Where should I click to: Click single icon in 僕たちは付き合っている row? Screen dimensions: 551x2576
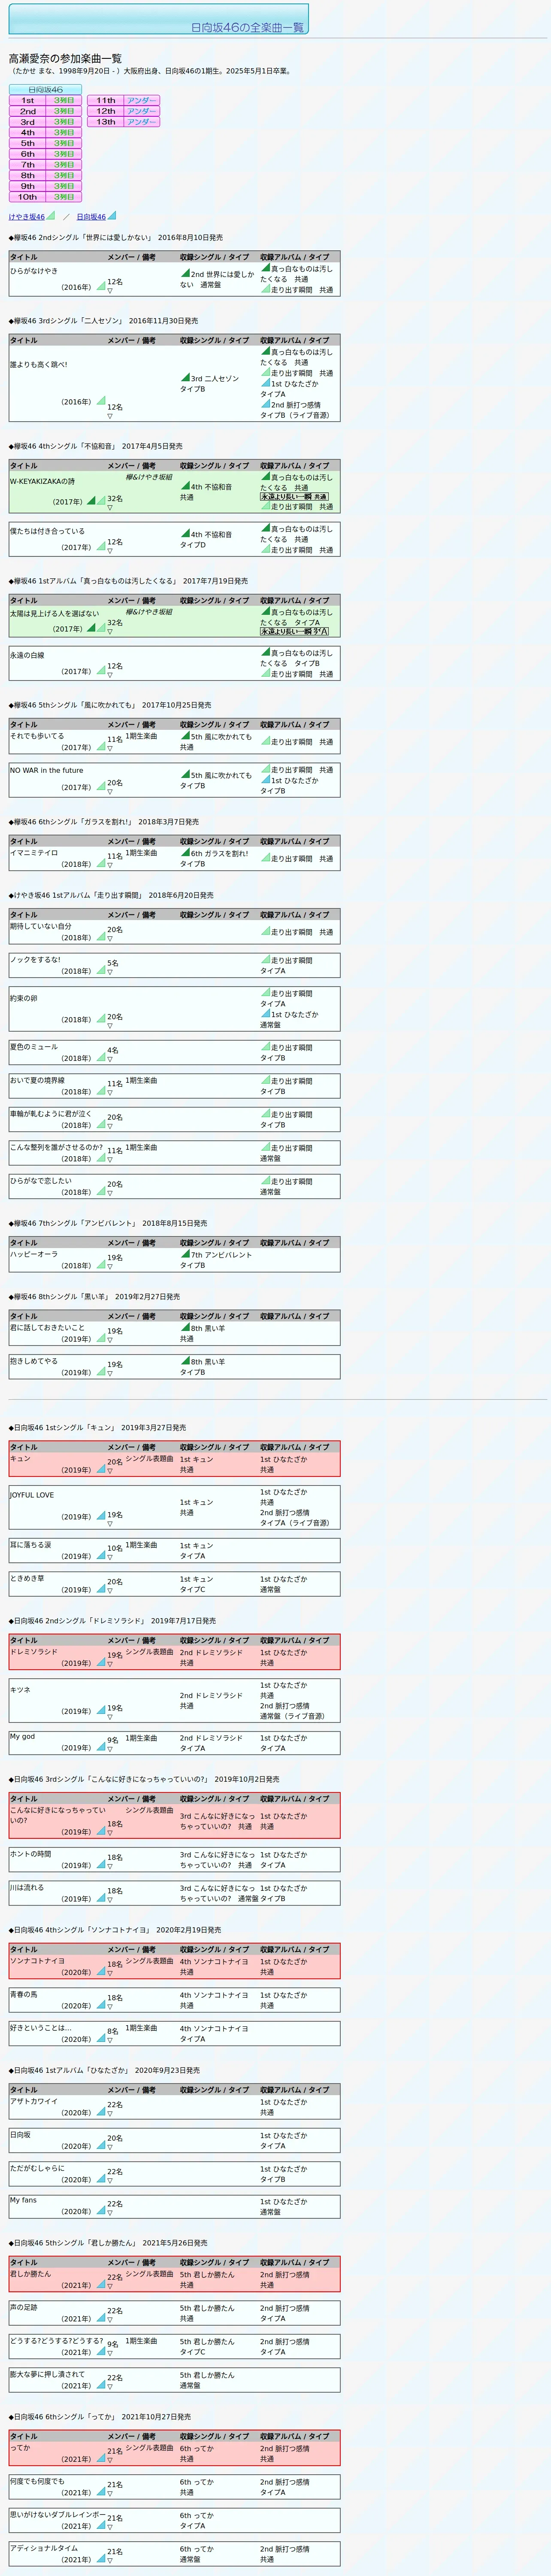pyautogui.click(x=185, y=534)
